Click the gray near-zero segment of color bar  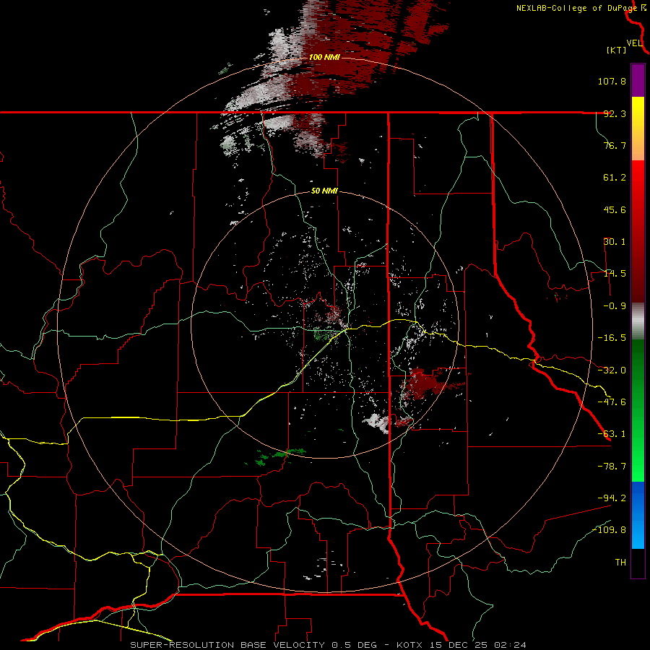point(638,321)
